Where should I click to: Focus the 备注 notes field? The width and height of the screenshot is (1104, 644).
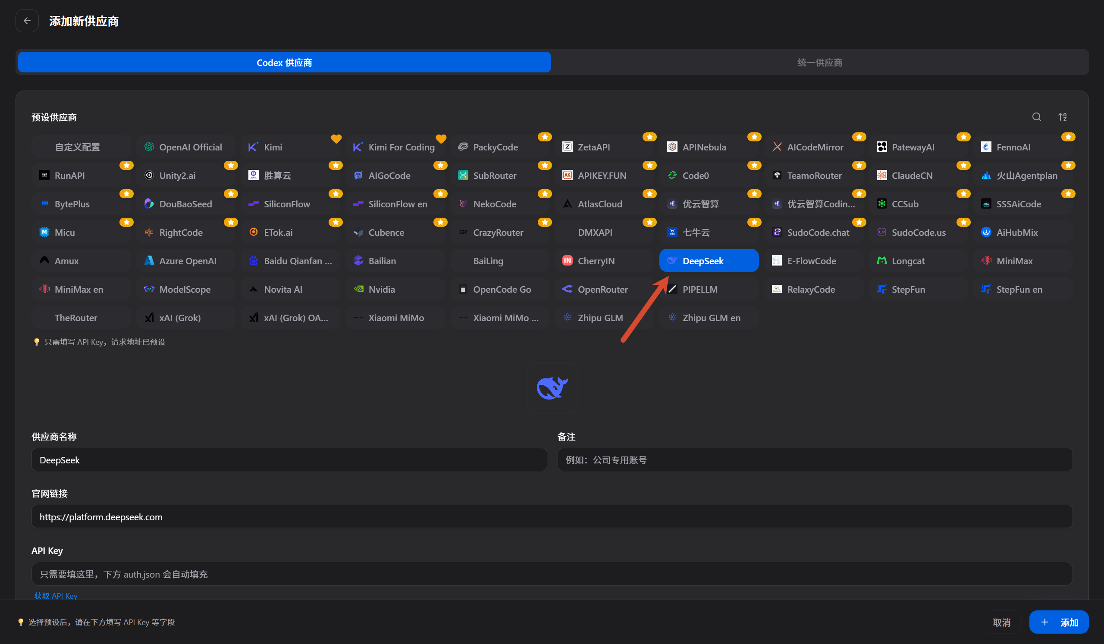815,460
